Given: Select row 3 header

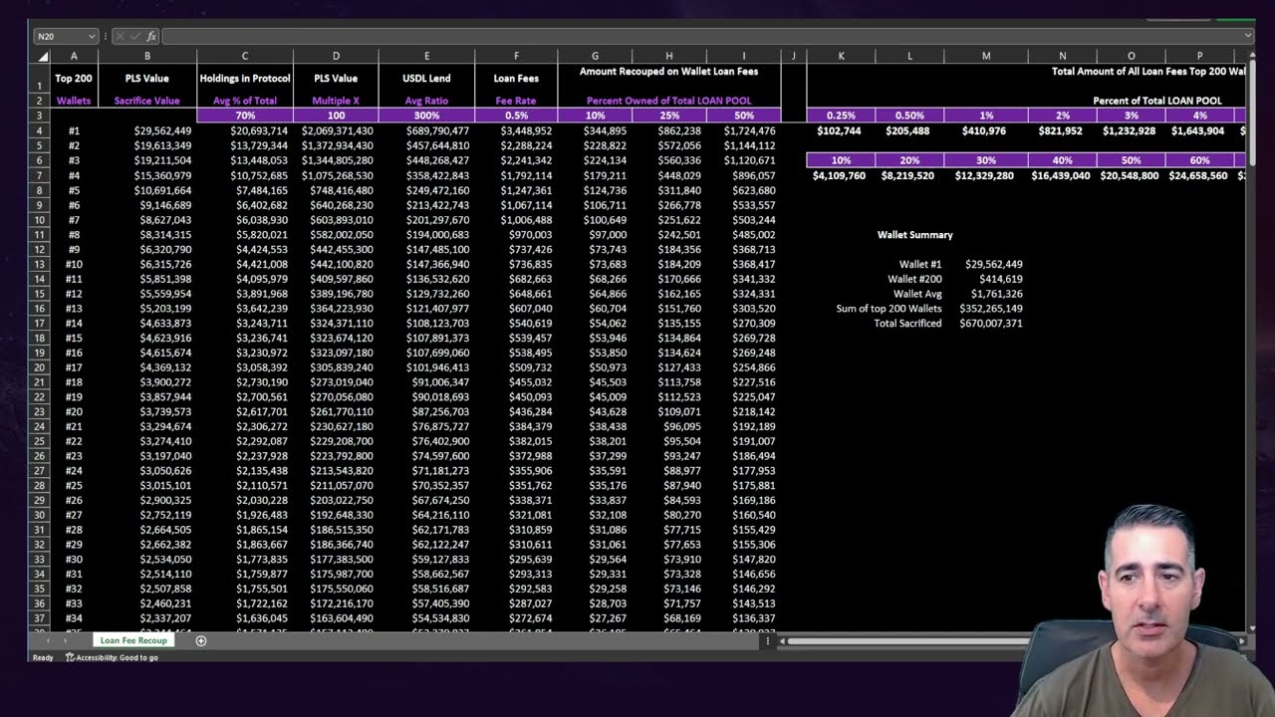Looking at the screenshot, I should [40, 116].
